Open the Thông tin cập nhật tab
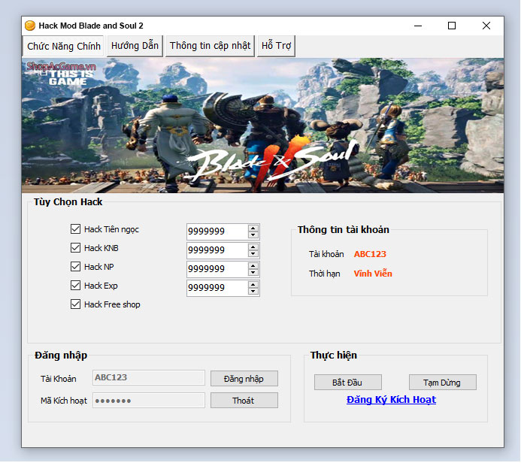The image size is (521, 463). click(210, 46)
